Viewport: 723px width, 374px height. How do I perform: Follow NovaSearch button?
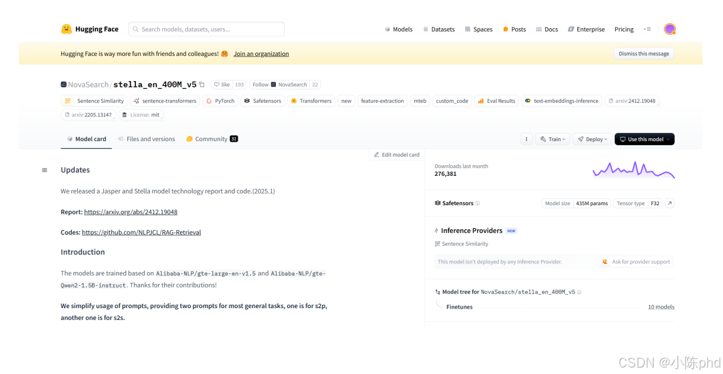click(279, 85)
